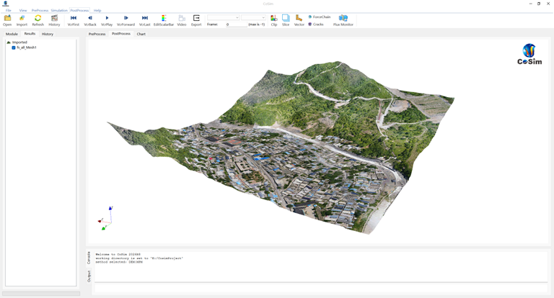
Task: Switch to the Chart tab
Action: tap(141, 34)
